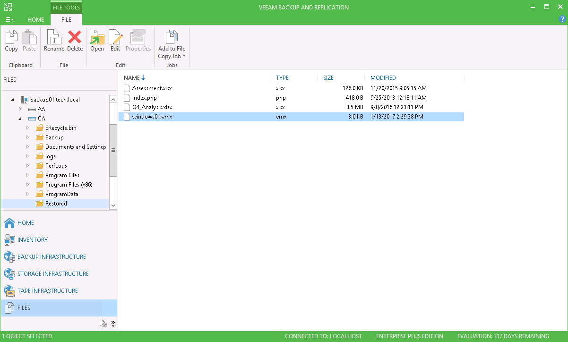The image size is (568, 342).
Task: Select the Documents and Settings folder label
Action: click(76, 147)
